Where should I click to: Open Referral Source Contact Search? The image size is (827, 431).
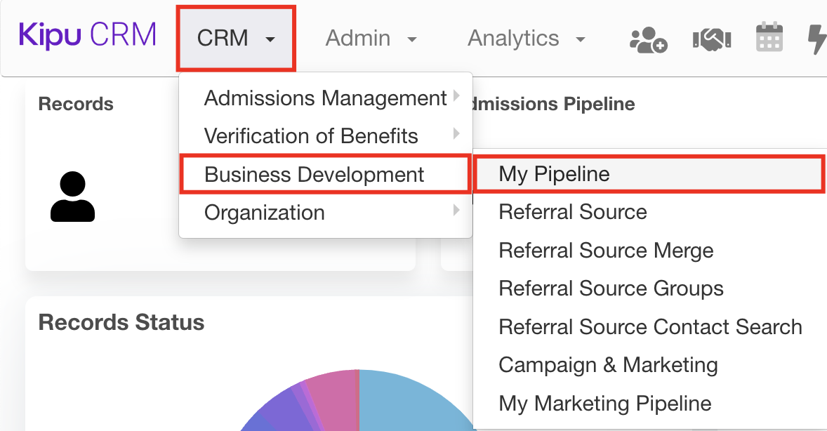tap(649, 326)
